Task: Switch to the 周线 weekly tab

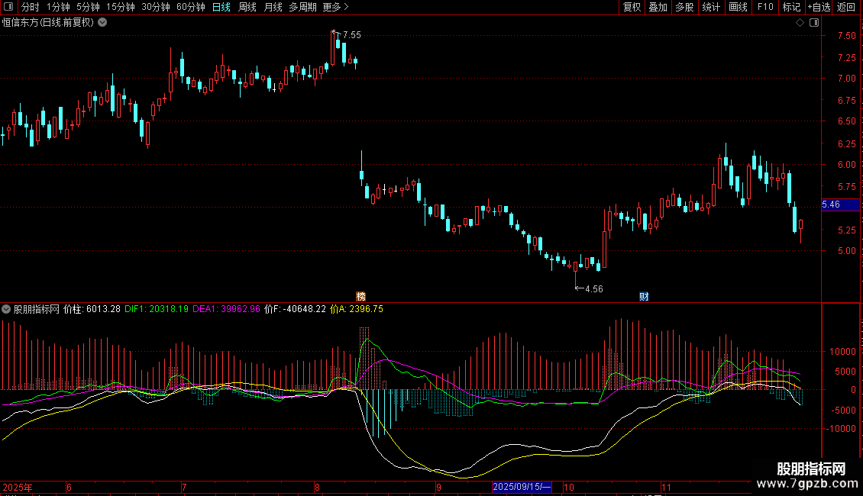Action: (x=247, y=7)
